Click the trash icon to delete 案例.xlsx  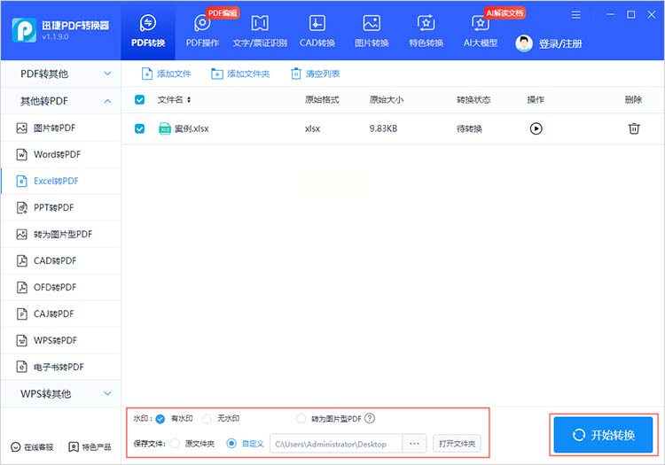coord(634,128)
